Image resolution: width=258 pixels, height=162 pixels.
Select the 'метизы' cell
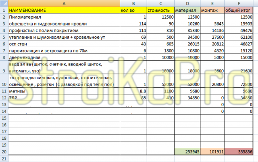point(64,91)
